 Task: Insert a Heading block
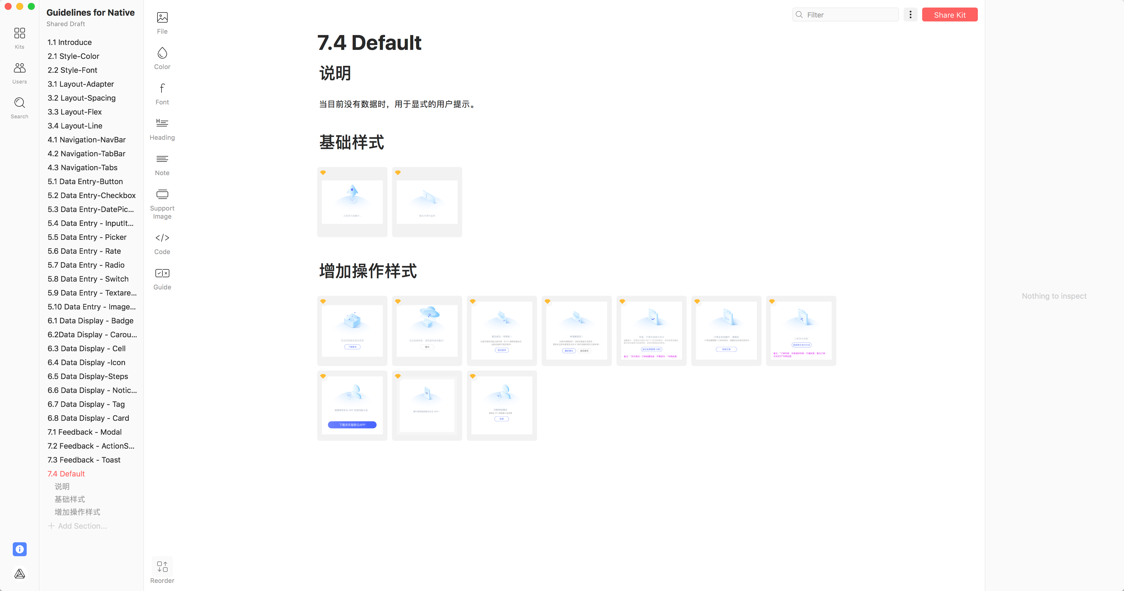click(162, 129)
